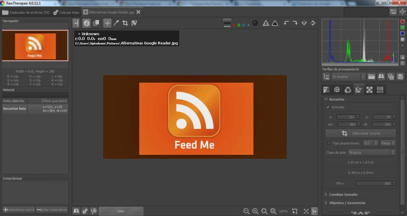Switch to the Cola por lotes tab
Screen dimensions: 407x216
pos(66,12)
